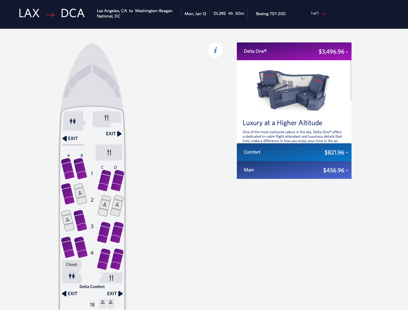This screenshot has width=408, height=310.
Task: Choose seat 1D in Delta One
Action: coord(117,180)
